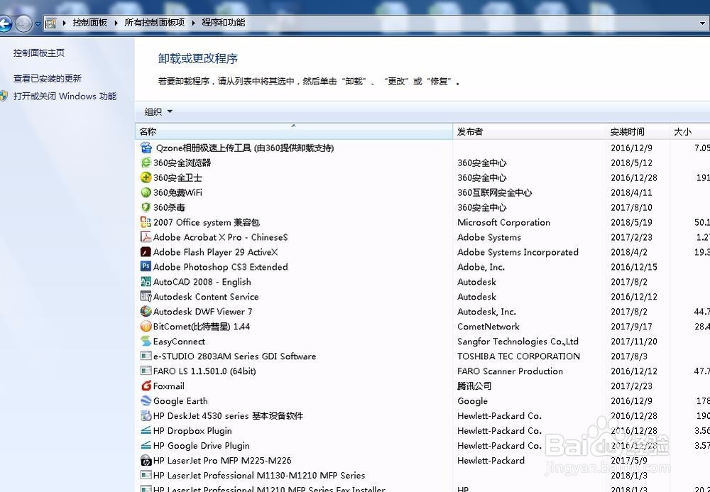Click the 360免费WiFi program icon
Image resolution: width=710 pixels, height=492 pixels.
pyautogui.click(x=146, y=192)
